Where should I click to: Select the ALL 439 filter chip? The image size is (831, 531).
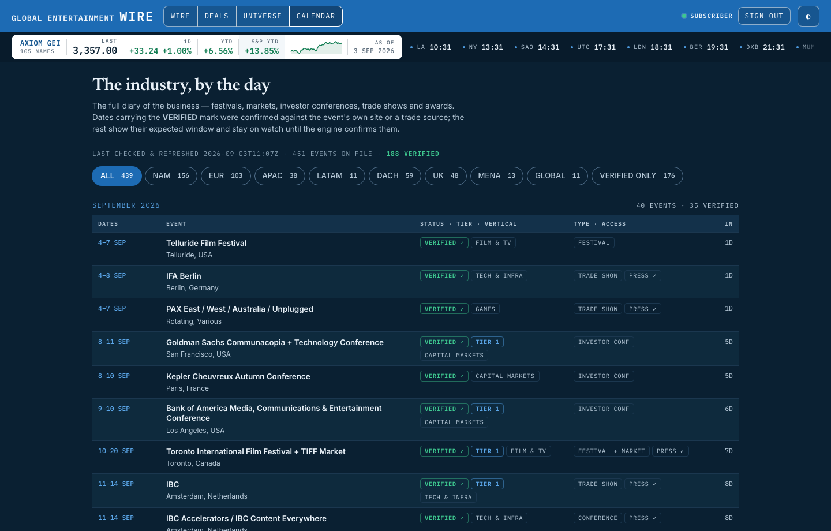[117, 176]
